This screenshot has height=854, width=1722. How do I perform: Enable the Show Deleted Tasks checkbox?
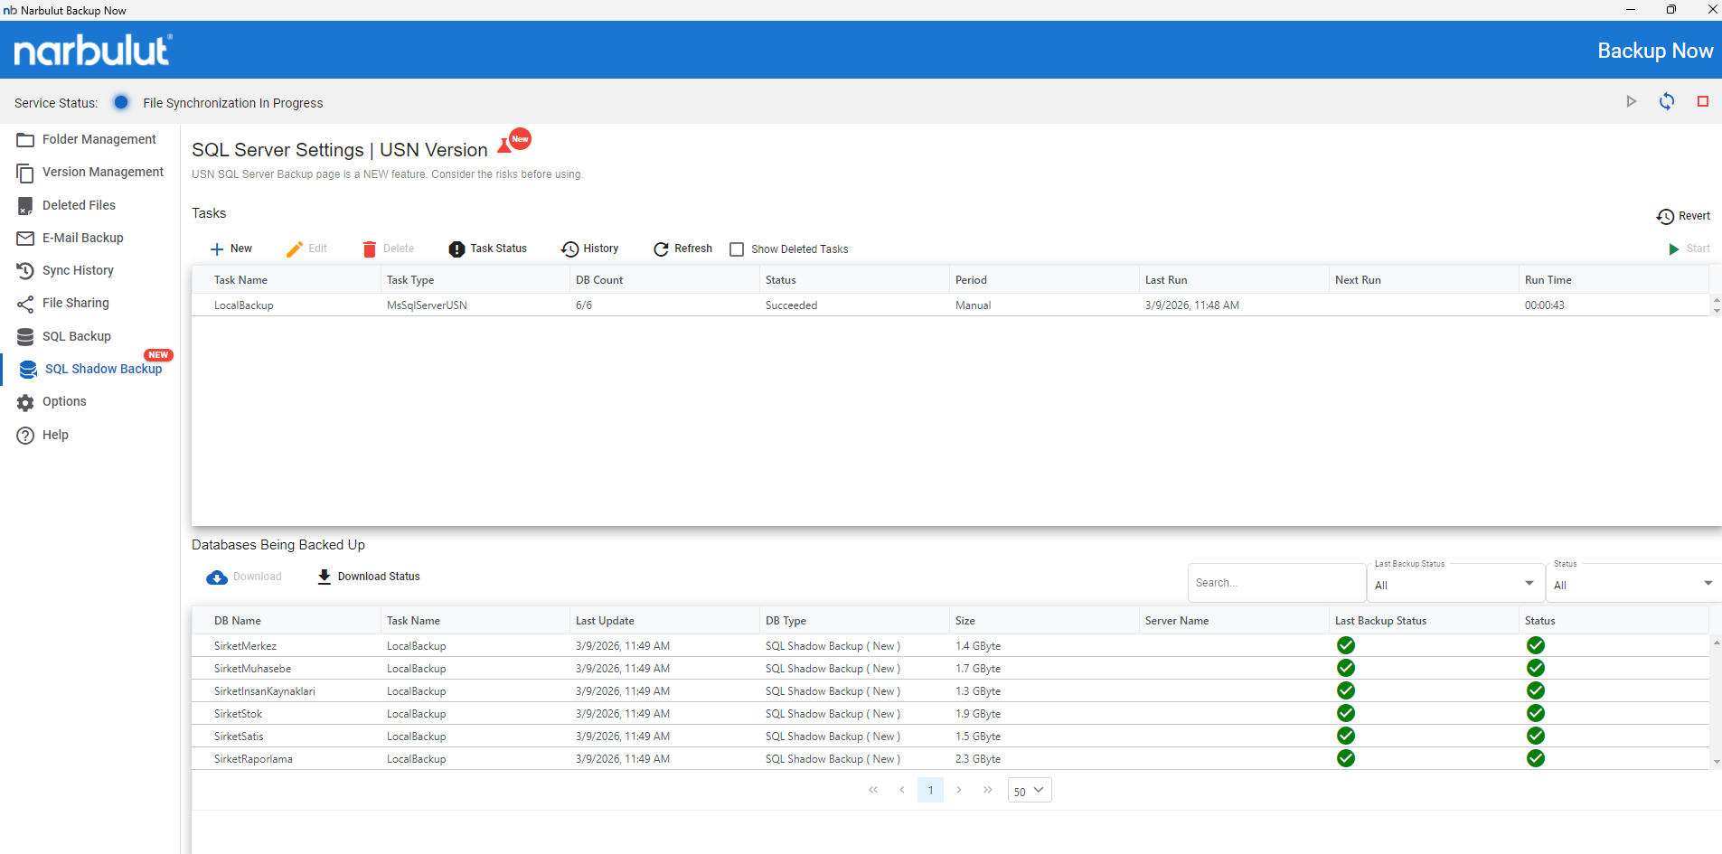point(737,249)
